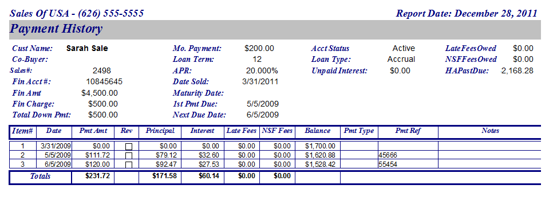Select the HAPastDue amount
Screen dimensions: 553x212
tap(517, 70)
